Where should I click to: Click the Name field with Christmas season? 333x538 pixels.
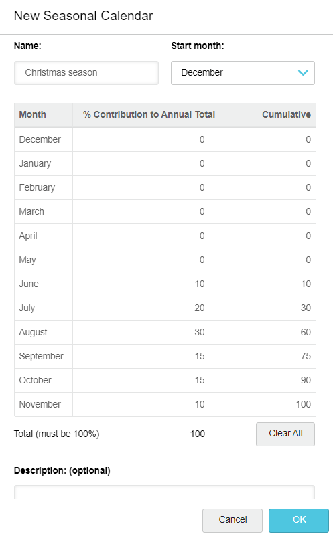point(86,73)
